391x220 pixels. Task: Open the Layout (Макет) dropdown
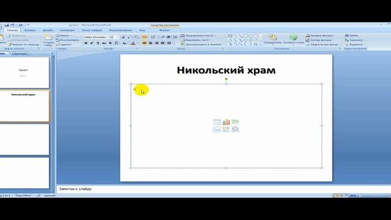coord(64,35)
